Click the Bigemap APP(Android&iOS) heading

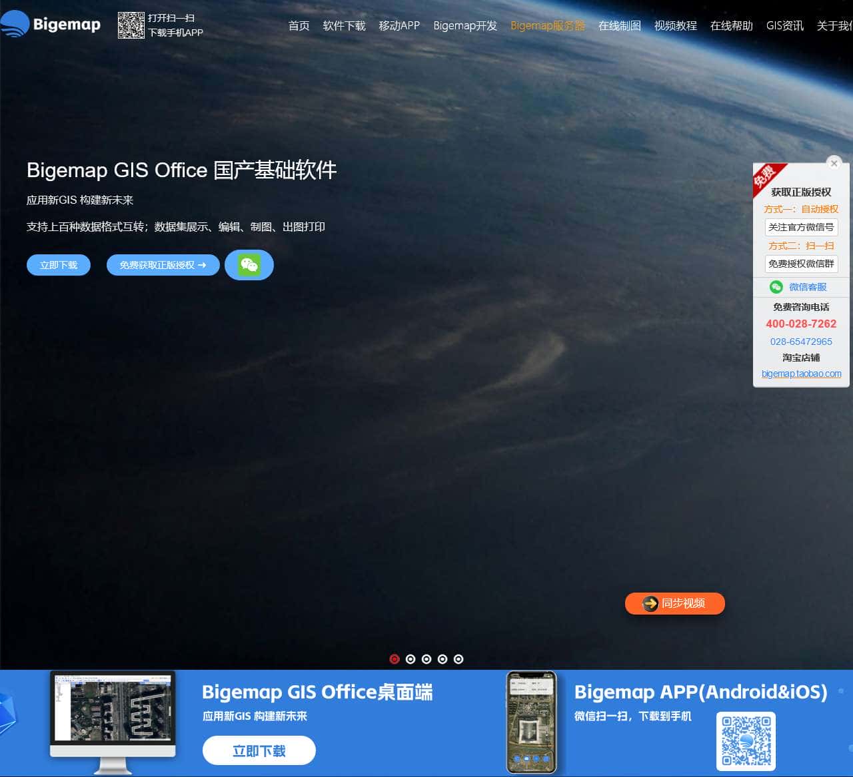(701, 692)
